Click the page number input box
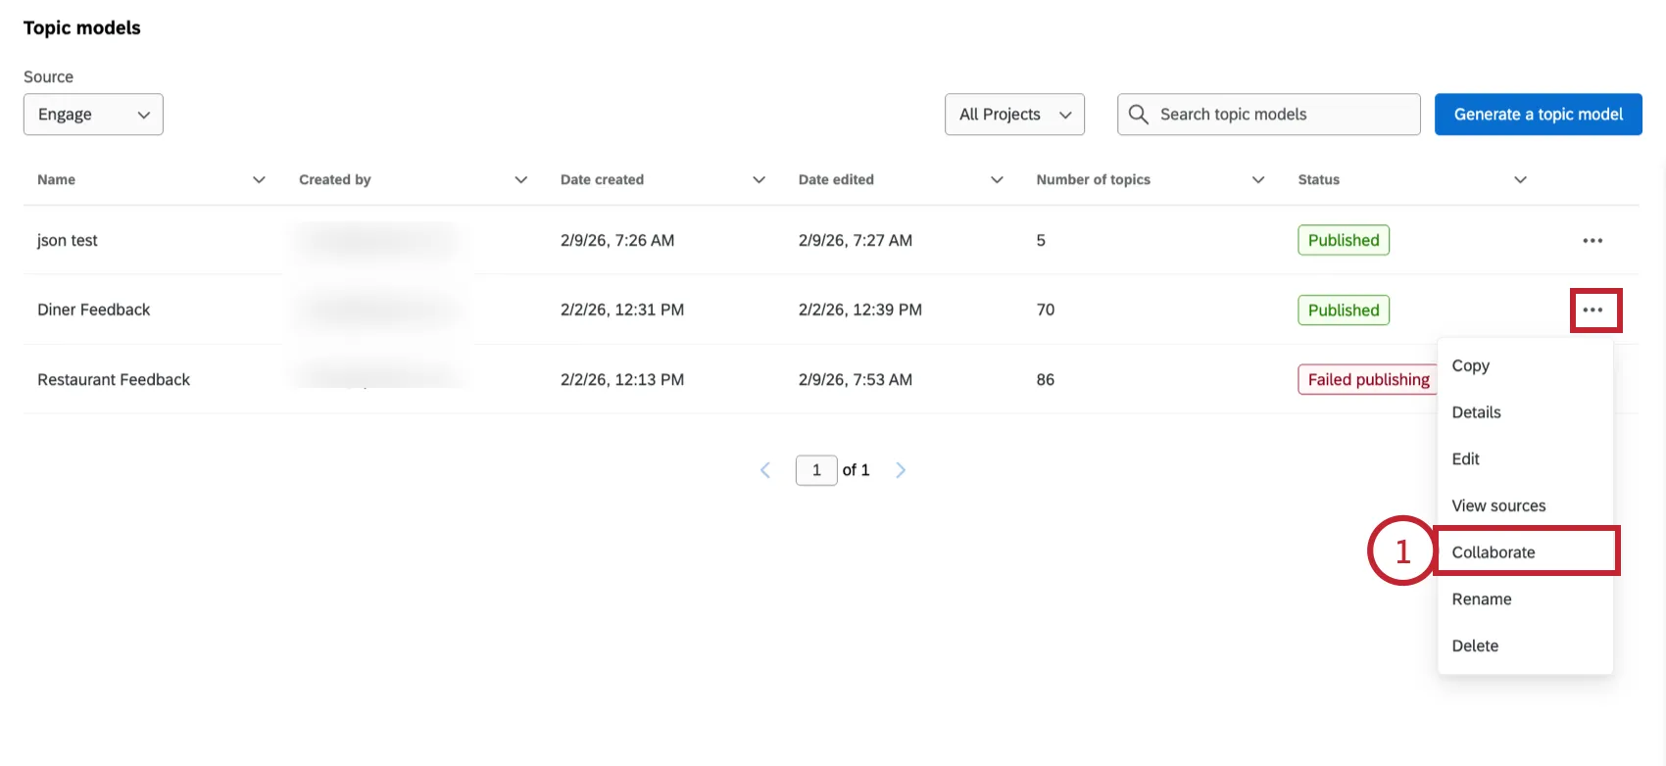This screenshot has width=1666, height=766. click(x=816, y=470)
